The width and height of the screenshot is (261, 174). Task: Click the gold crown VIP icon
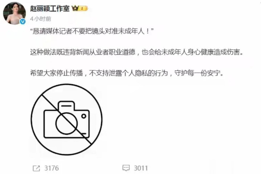(75, 8)
